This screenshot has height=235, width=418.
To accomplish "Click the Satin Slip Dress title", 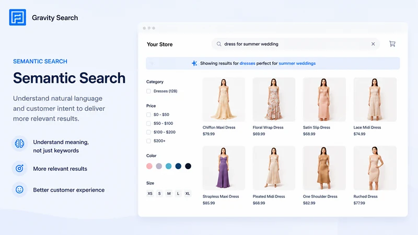I will coord(317,127).
